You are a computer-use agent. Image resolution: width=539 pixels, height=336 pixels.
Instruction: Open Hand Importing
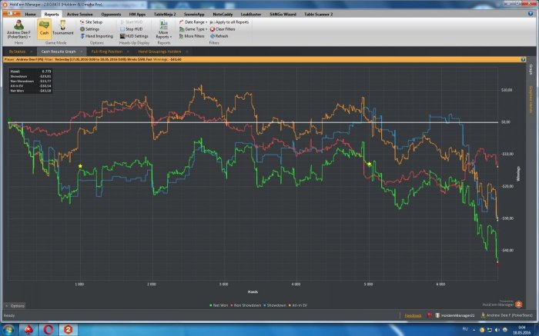(x=97, y=35)
